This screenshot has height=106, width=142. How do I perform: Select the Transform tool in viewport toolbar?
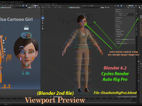[x=43, y=23]
